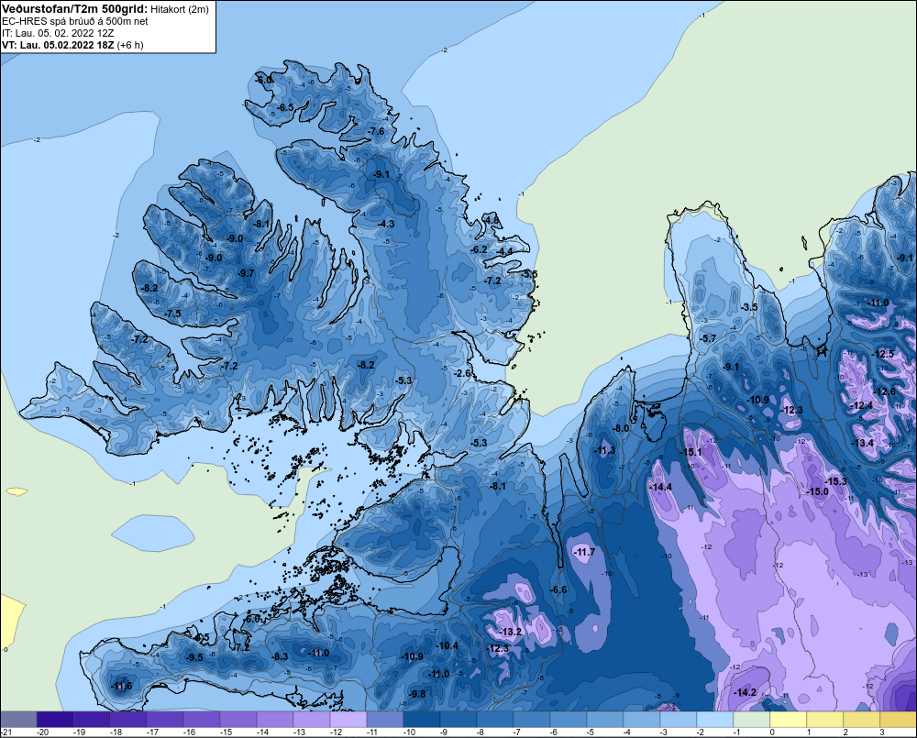Viewport: 917px width, 738px height.
Task: Click the -14.2 temperature value
Action: [x=745, y=692]
